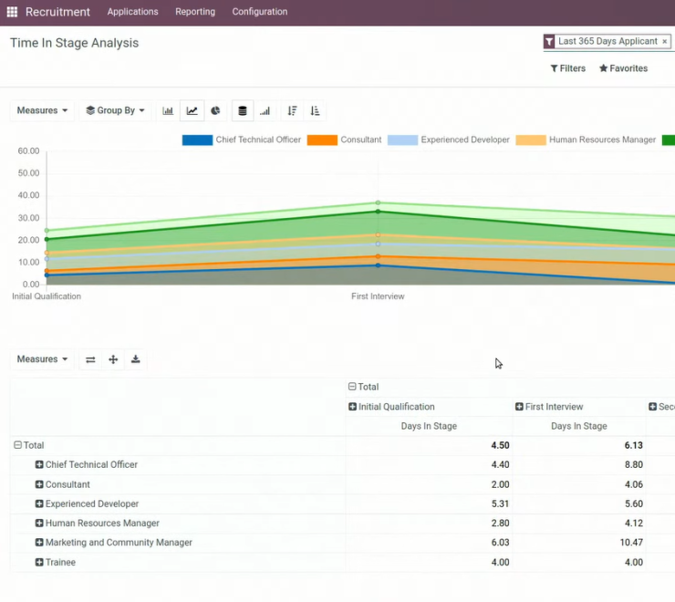Viewport: 675px width, 602px height.
Task: Click Days In Stage header under Initial Qualification
Action: pyautogui.click(x=429, y=426)
